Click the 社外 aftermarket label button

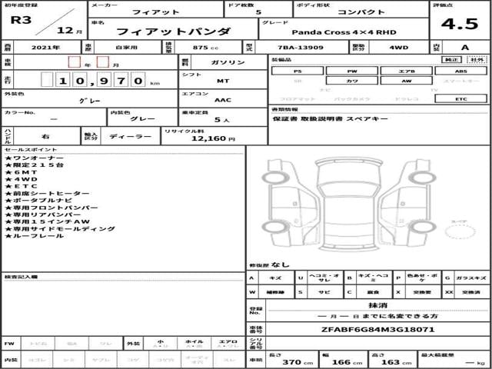pos(477,59)
